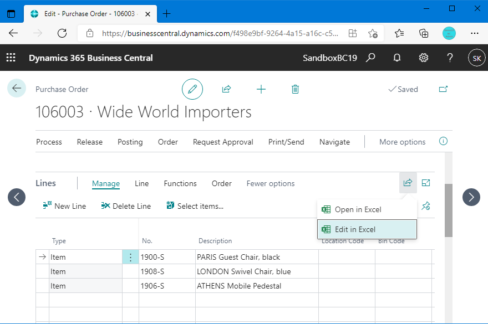Image resolution: width=488 pixels, height=324 pixels.
Task: Click the browser address bar URL
Action: point(220,33)
